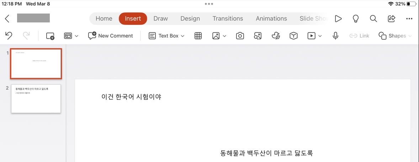Insert a 3D model cube

(x=294, y=36)
